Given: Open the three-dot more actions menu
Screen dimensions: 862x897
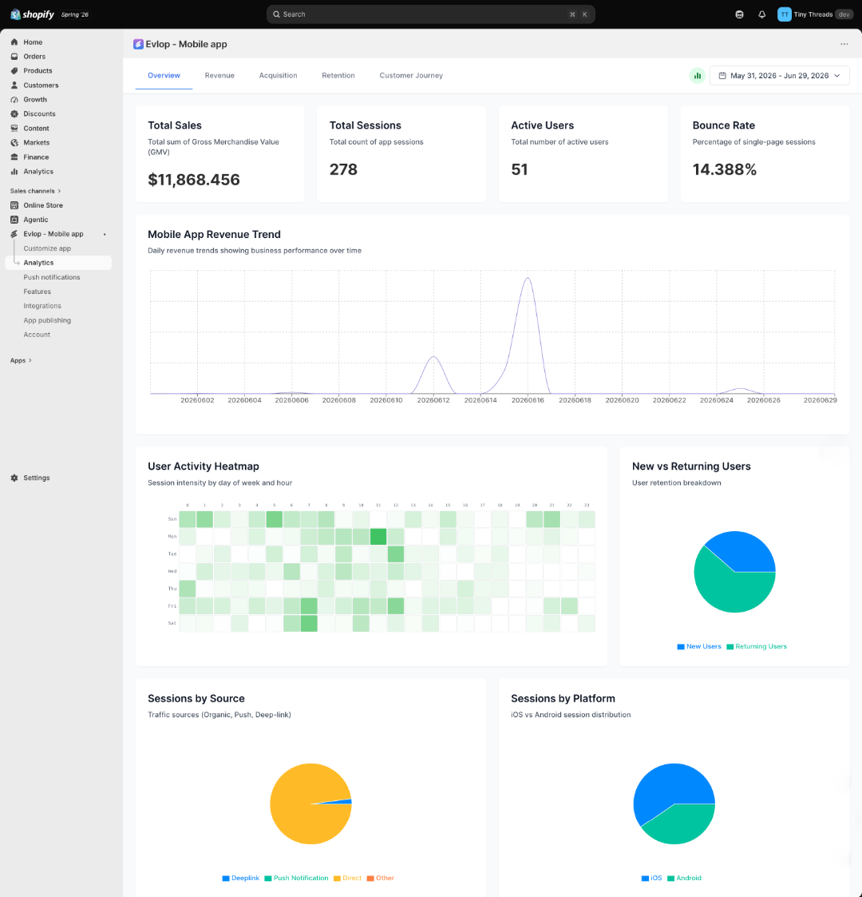Looking at the screenshot, I should pos(844,44).
